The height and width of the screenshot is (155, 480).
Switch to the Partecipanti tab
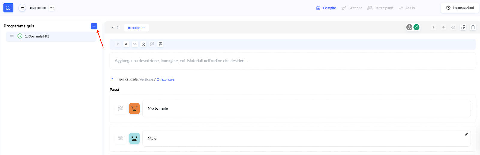[x=380, y=8]
